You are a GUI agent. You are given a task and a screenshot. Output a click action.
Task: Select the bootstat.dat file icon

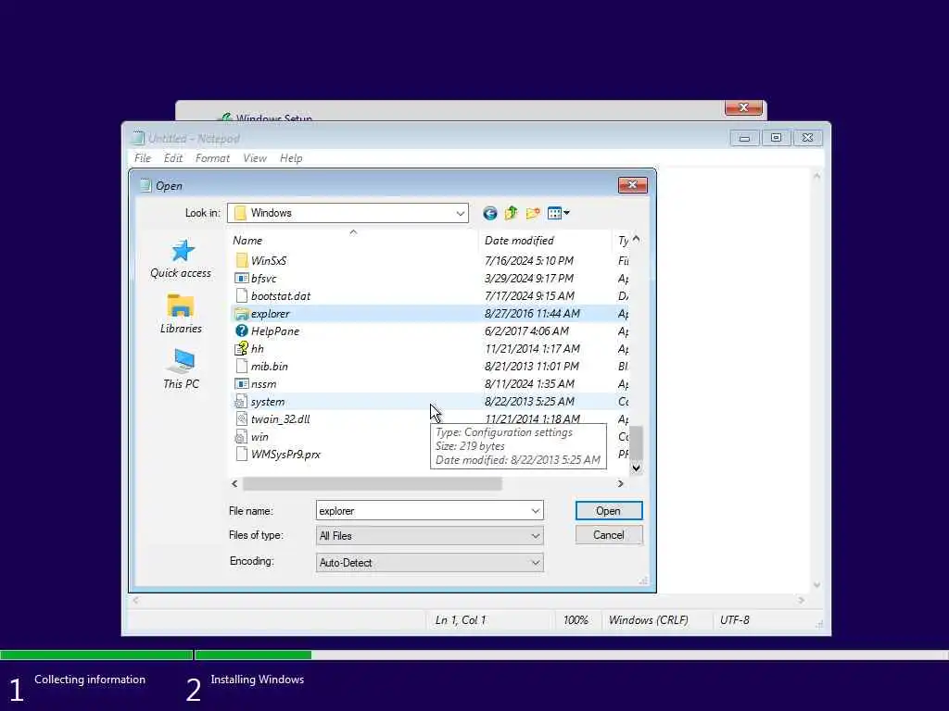click(242, 295)
